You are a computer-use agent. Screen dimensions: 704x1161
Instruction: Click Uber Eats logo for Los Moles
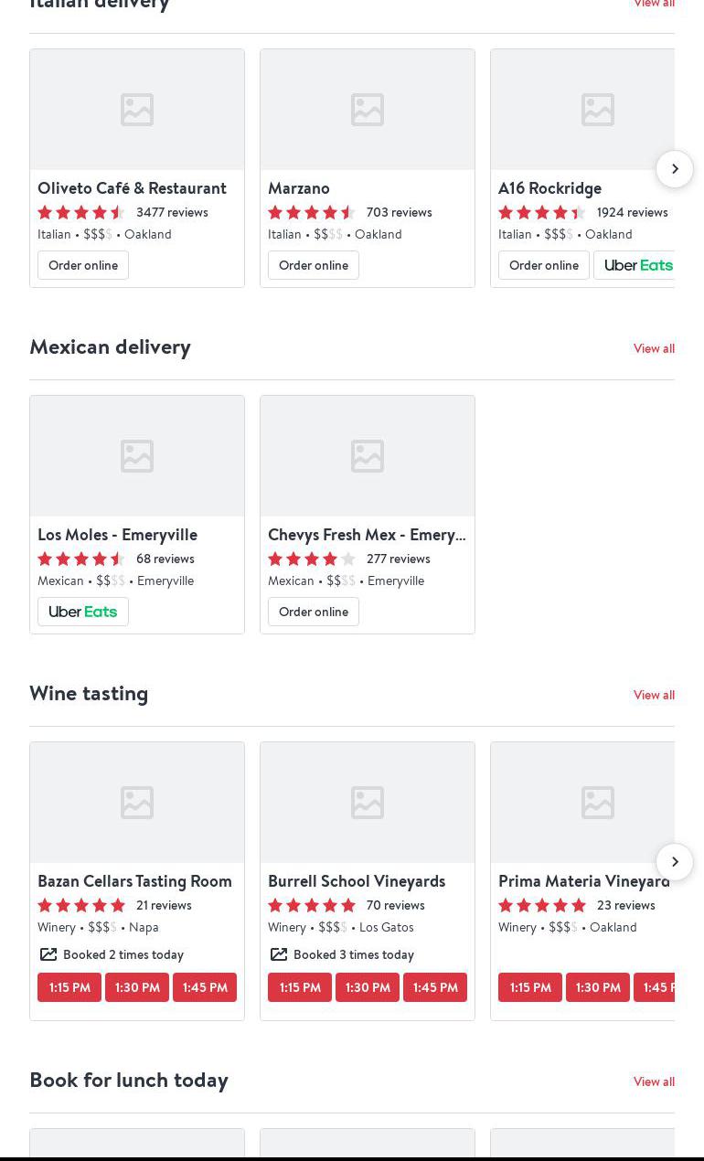pyautogui.click(x=83, y=612)
